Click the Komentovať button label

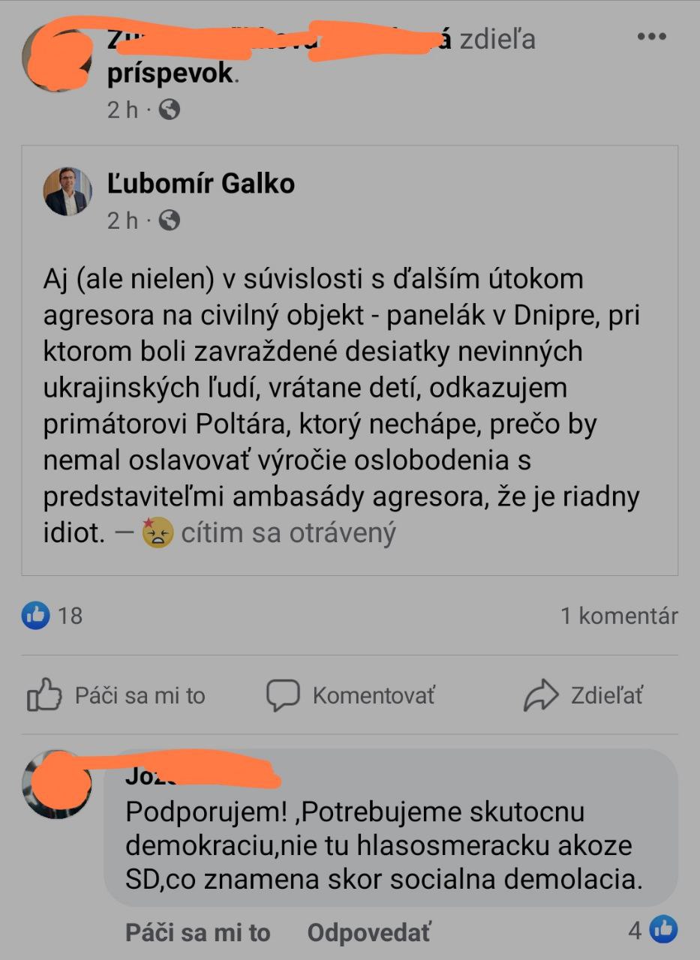(x=374, y=695)
